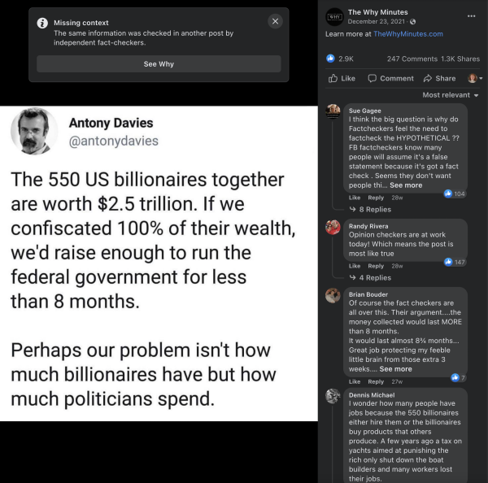Reply to Randy Rivera's comment
488x483 pixels.
(x=376, y=266)
